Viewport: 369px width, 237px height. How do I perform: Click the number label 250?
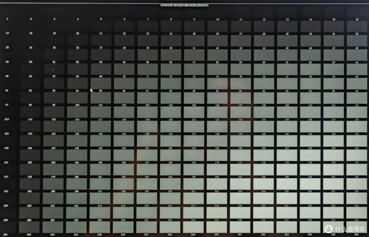tap(217, 234)
